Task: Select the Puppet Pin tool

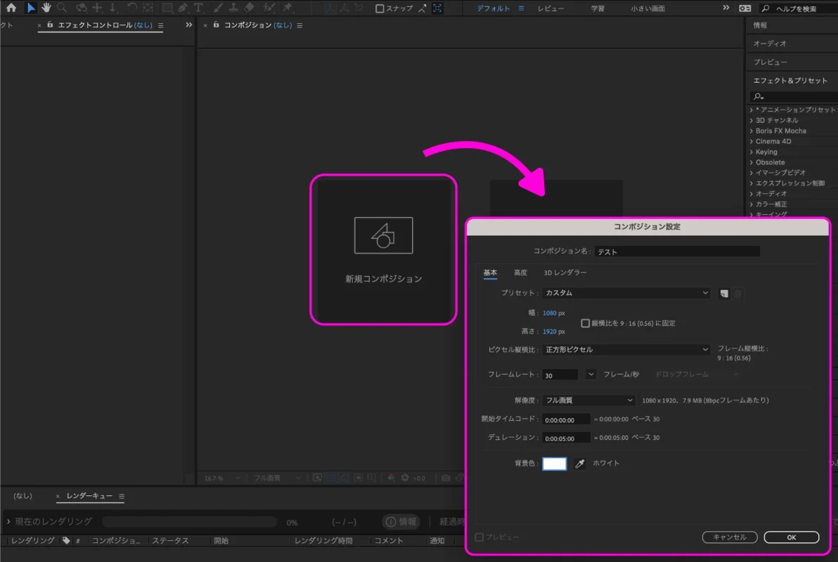Action: 288,8
